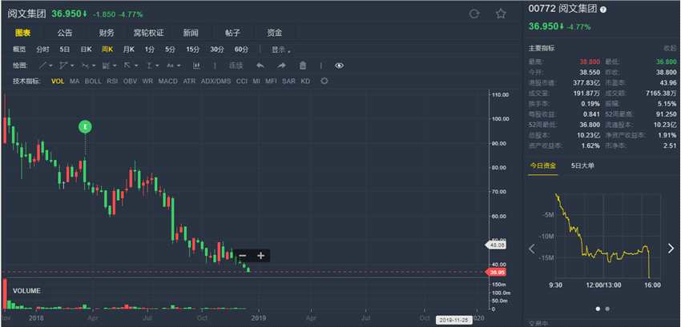The image size is (681, 327).
Task: Switch to the 5日大单 tab
Action: pos(582,165)
